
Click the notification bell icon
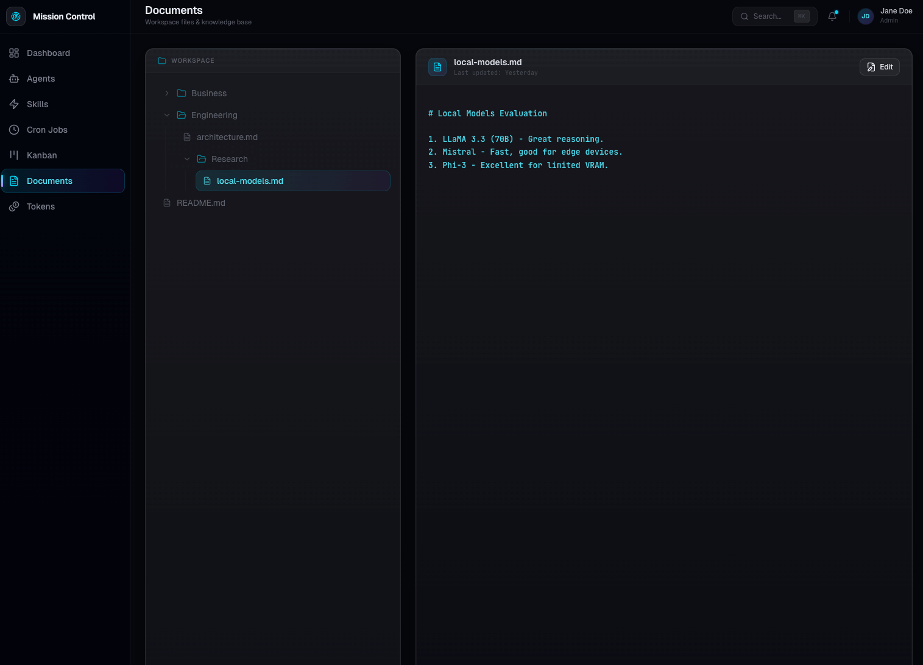pyautogui.click(x=832, y=16)
